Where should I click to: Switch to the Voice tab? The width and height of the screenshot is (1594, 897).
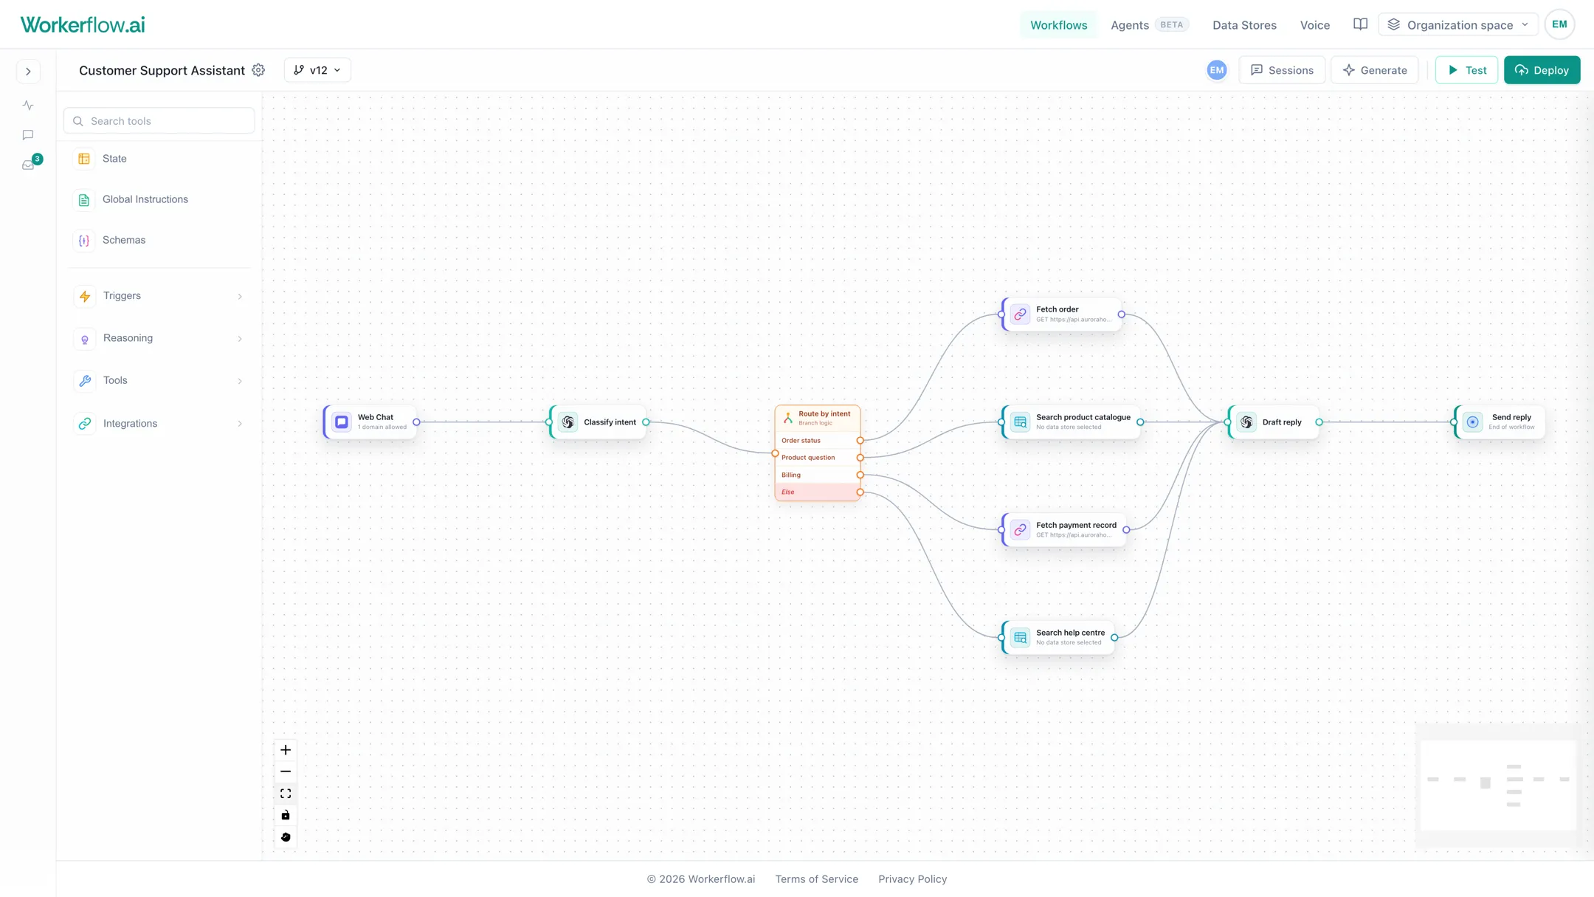tap(1314, 25)
